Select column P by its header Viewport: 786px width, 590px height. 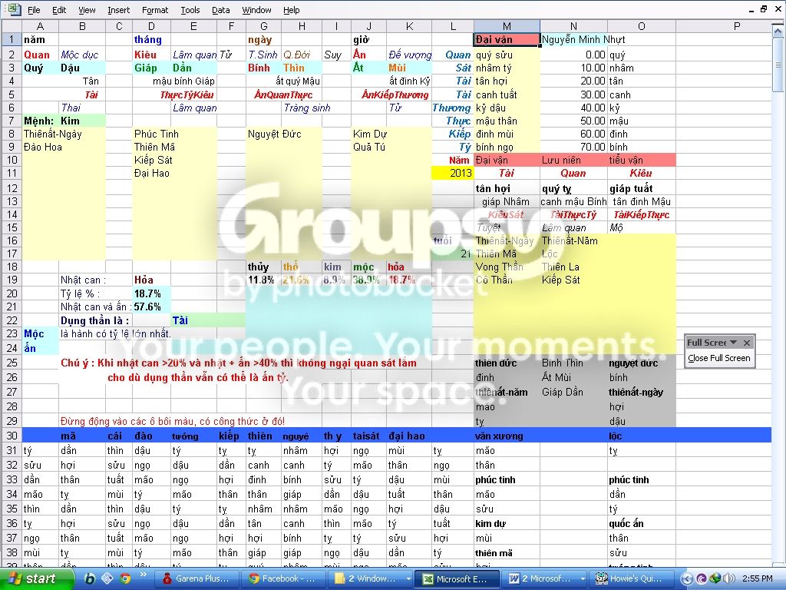(x=737, y=26)
